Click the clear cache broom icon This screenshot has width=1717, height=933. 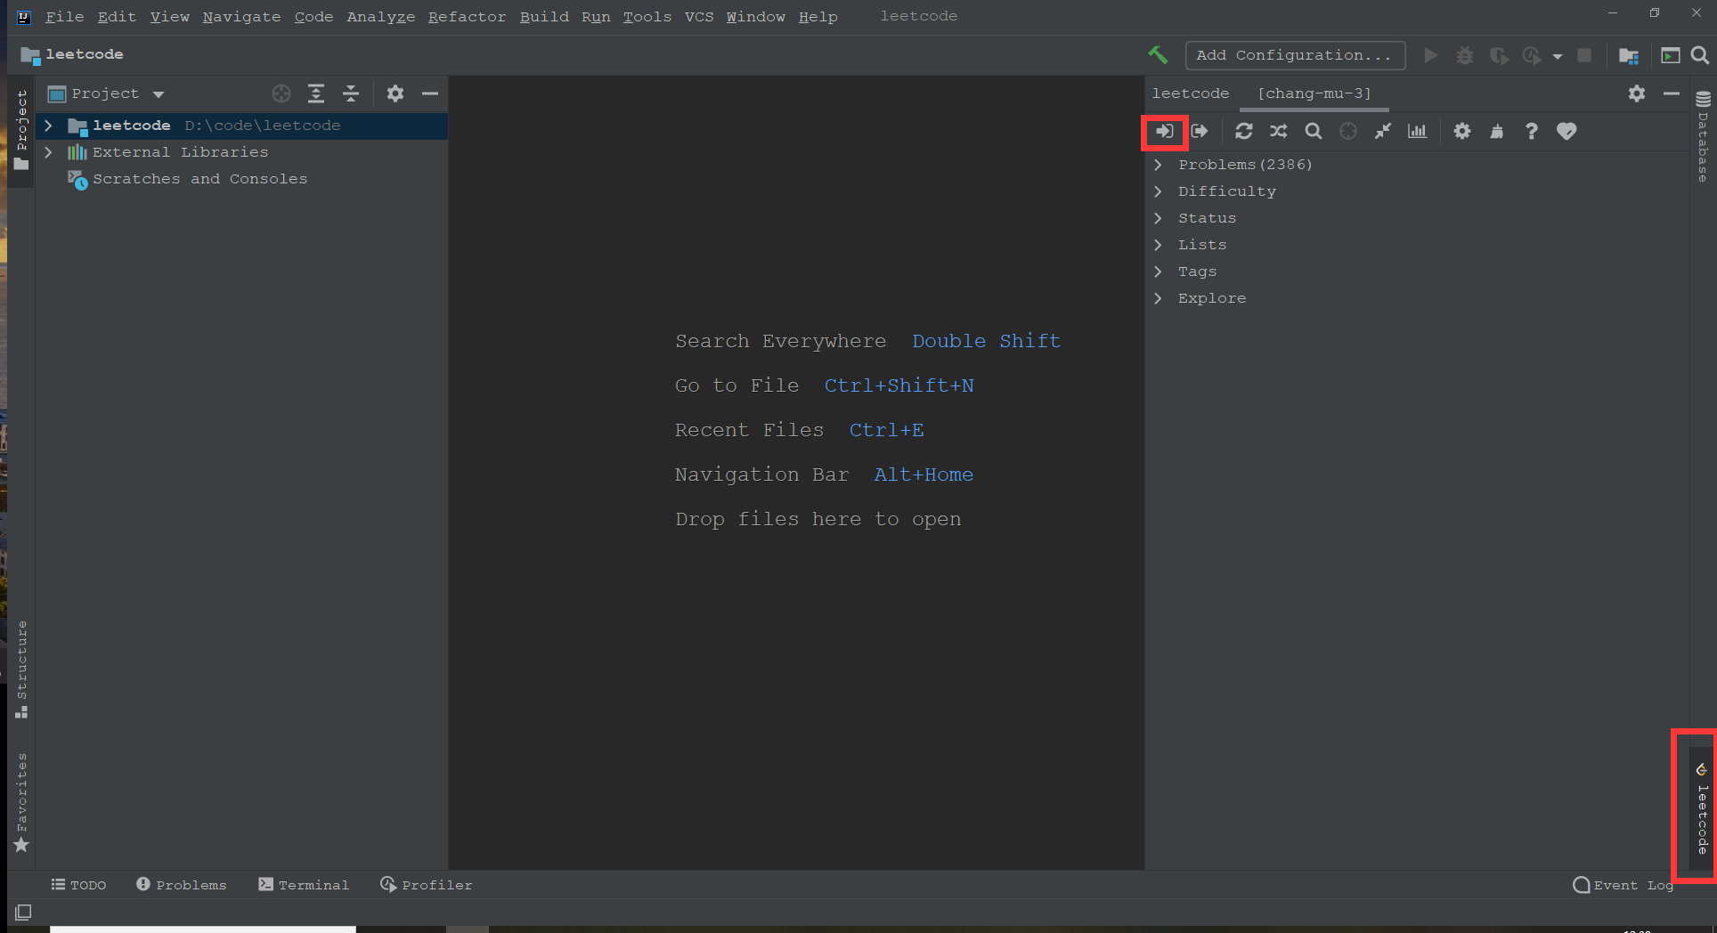pos(1497,132)
